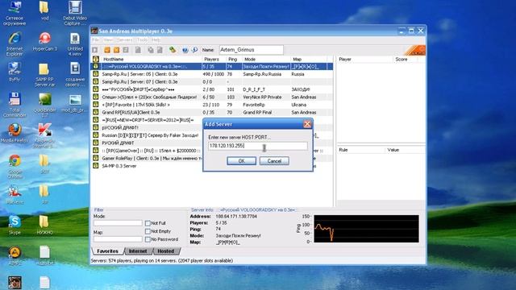This screenshot has width=516, height=290.
Task: Select the РУСКИЙ ДРИФТ server row
Action: 147,143
